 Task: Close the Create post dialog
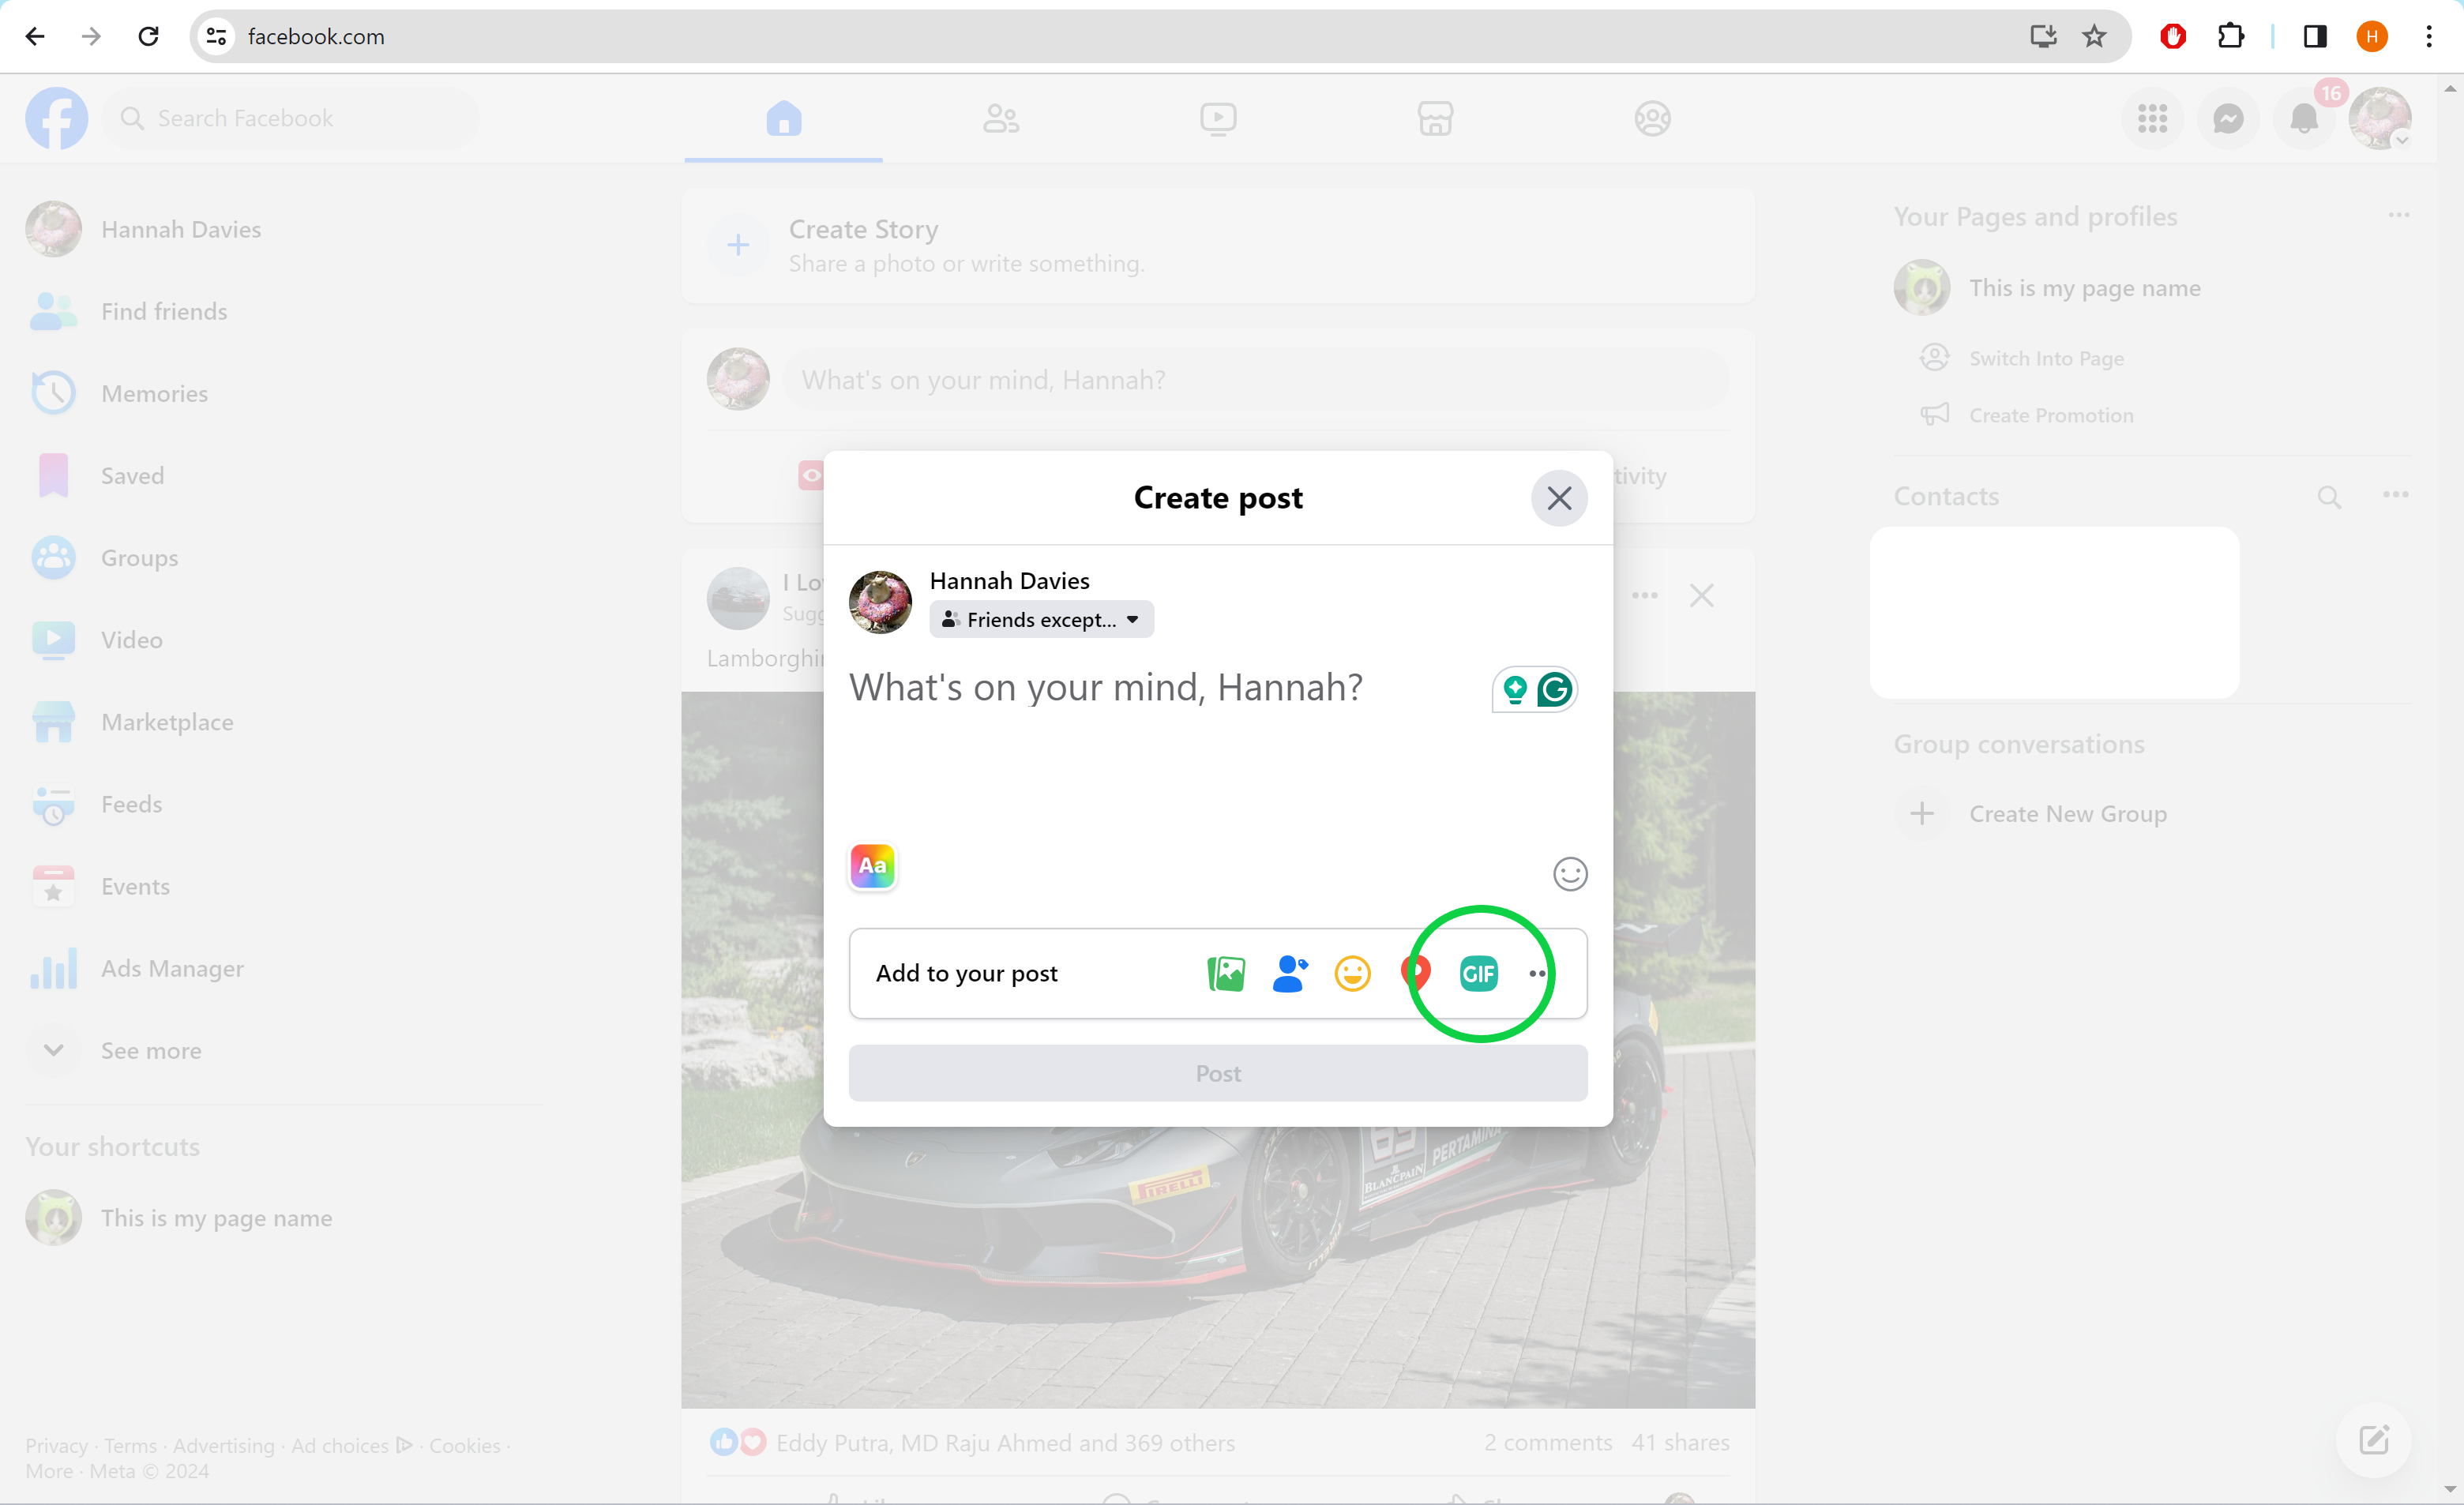pyautogui.click(x=1559, y=498)
